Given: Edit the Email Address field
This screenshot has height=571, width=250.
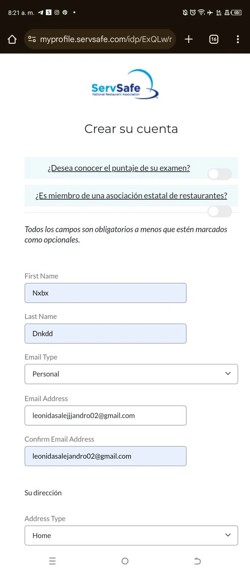Looking at the screenshot, I should tap(105, 415).
